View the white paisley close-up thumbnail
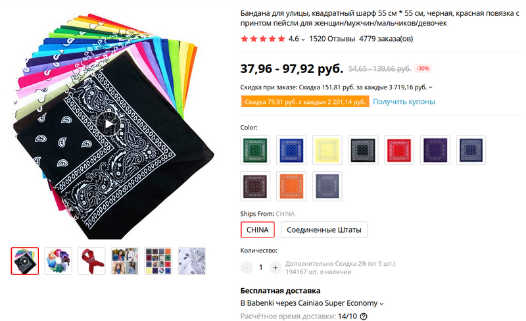526x321 pixels. (x=191, y=261)
